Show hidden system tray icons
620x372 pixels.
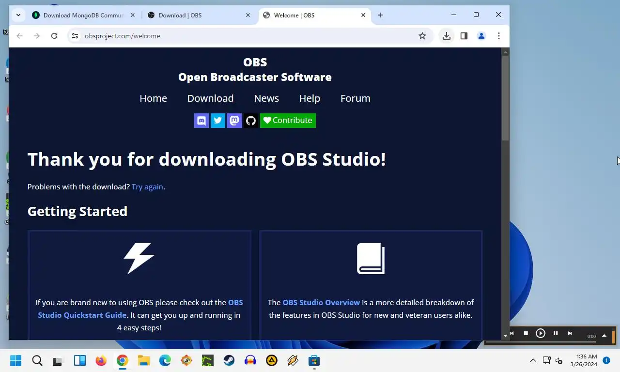click(533, 360)
